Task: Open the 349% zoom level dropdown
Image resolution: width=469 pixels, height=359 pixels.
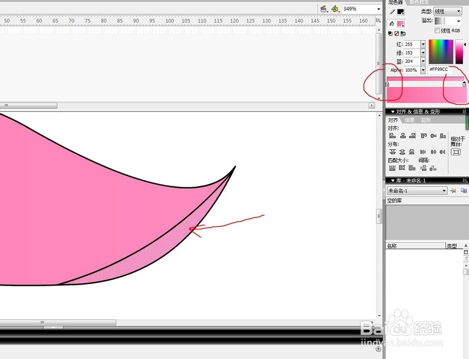Action: click(378, 9)
